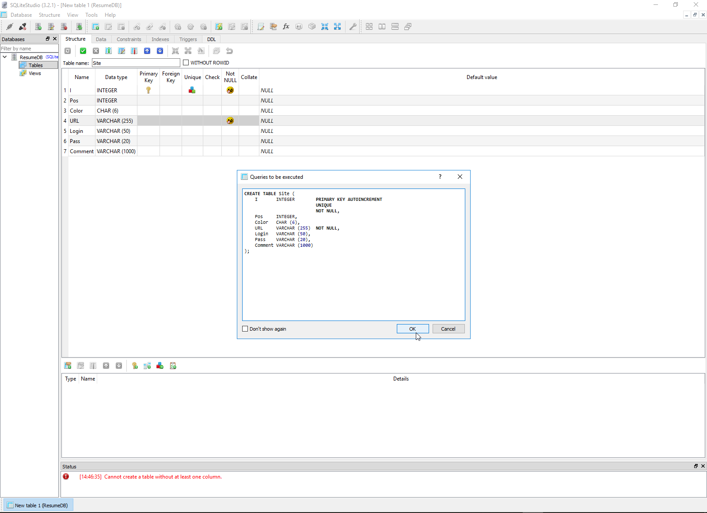Open the SQL functions editor (fx) icon

pyautogui.click(x=286, y=26)
